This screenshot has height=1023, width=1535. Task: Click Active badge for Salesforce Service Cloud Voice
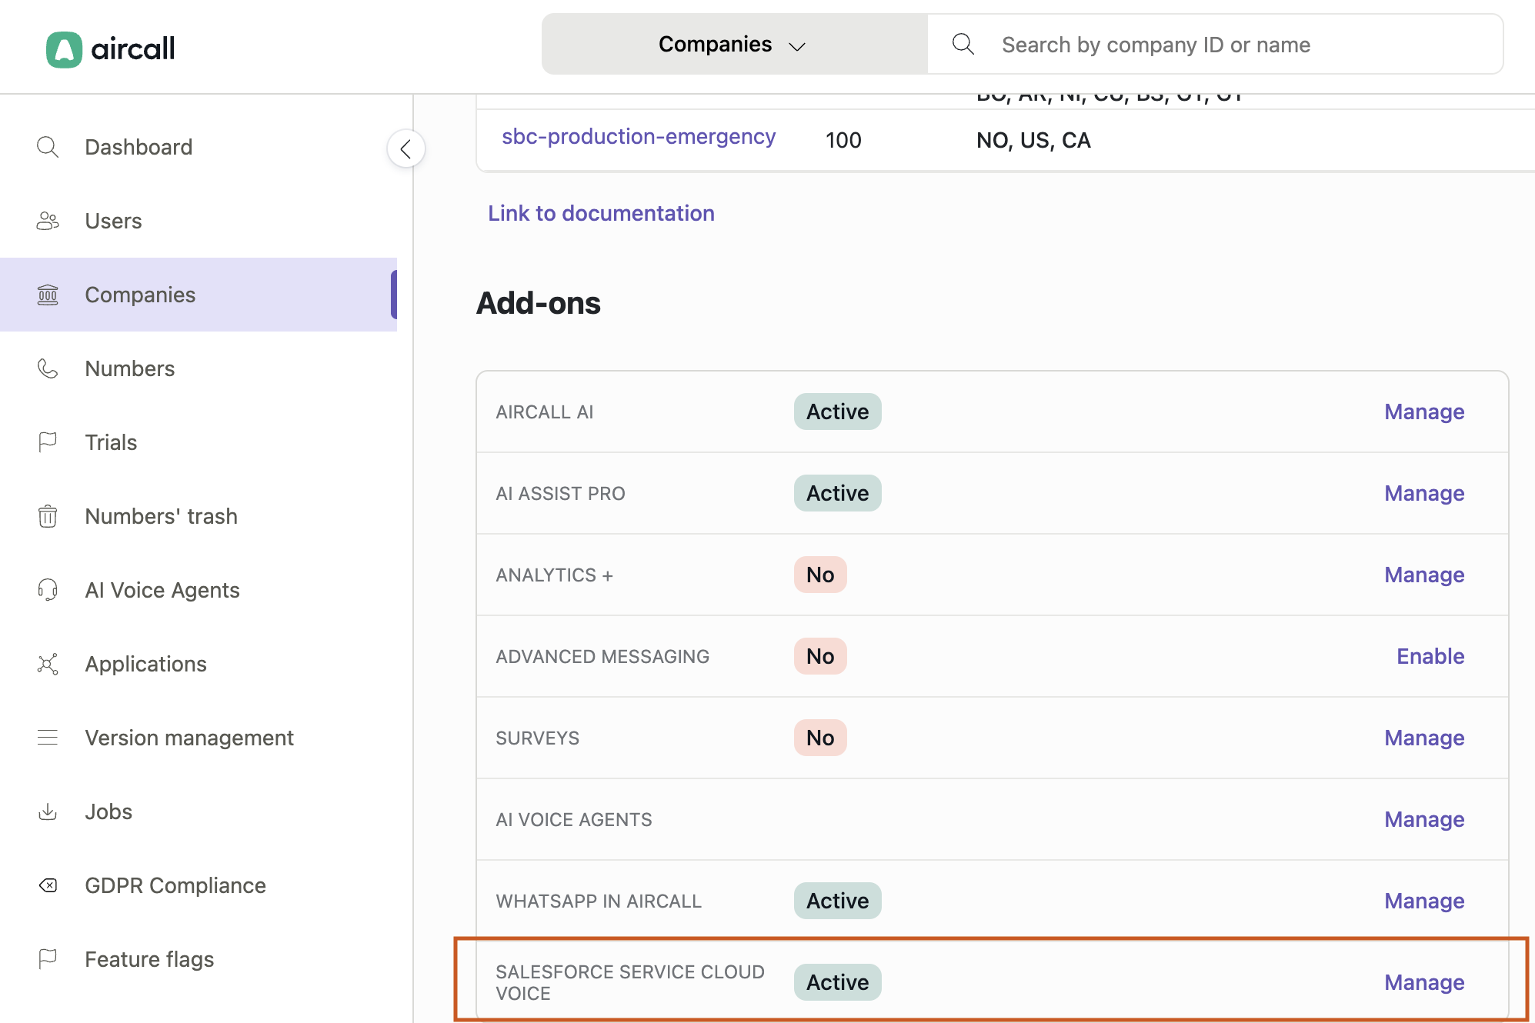837,982
